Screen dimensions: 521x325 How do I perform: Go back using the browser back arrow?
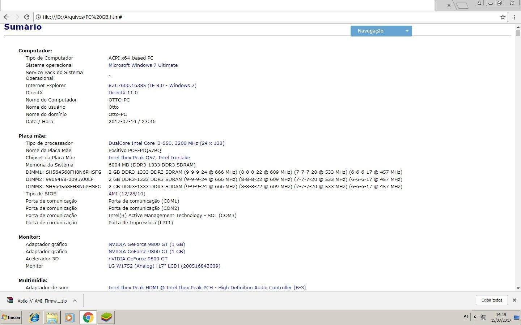[6, 17]
